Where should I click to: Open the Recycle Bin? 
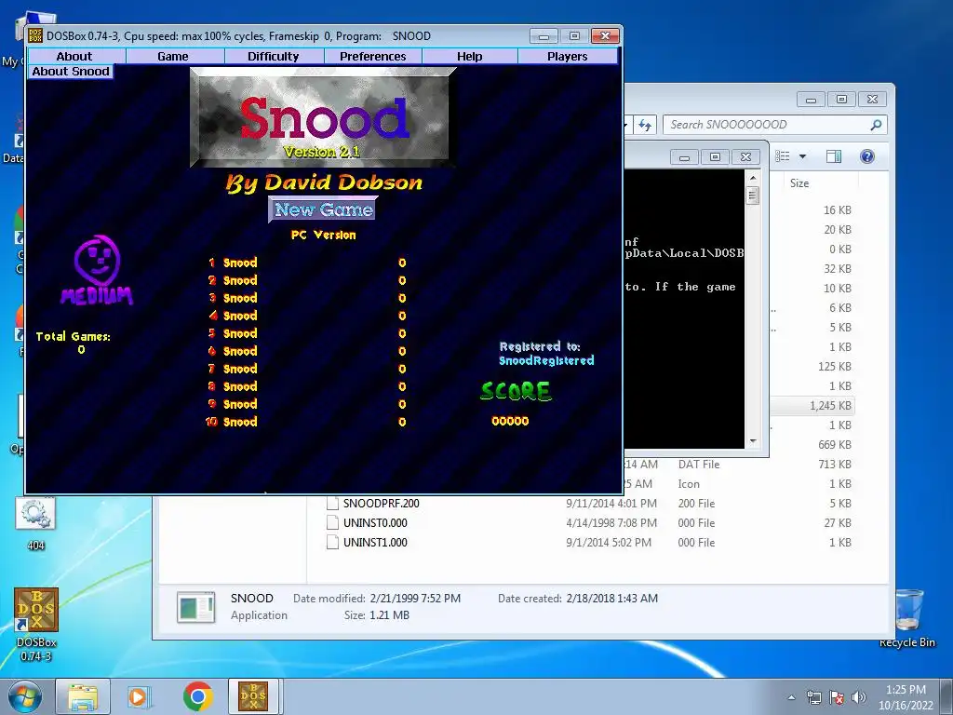(906, 618)
